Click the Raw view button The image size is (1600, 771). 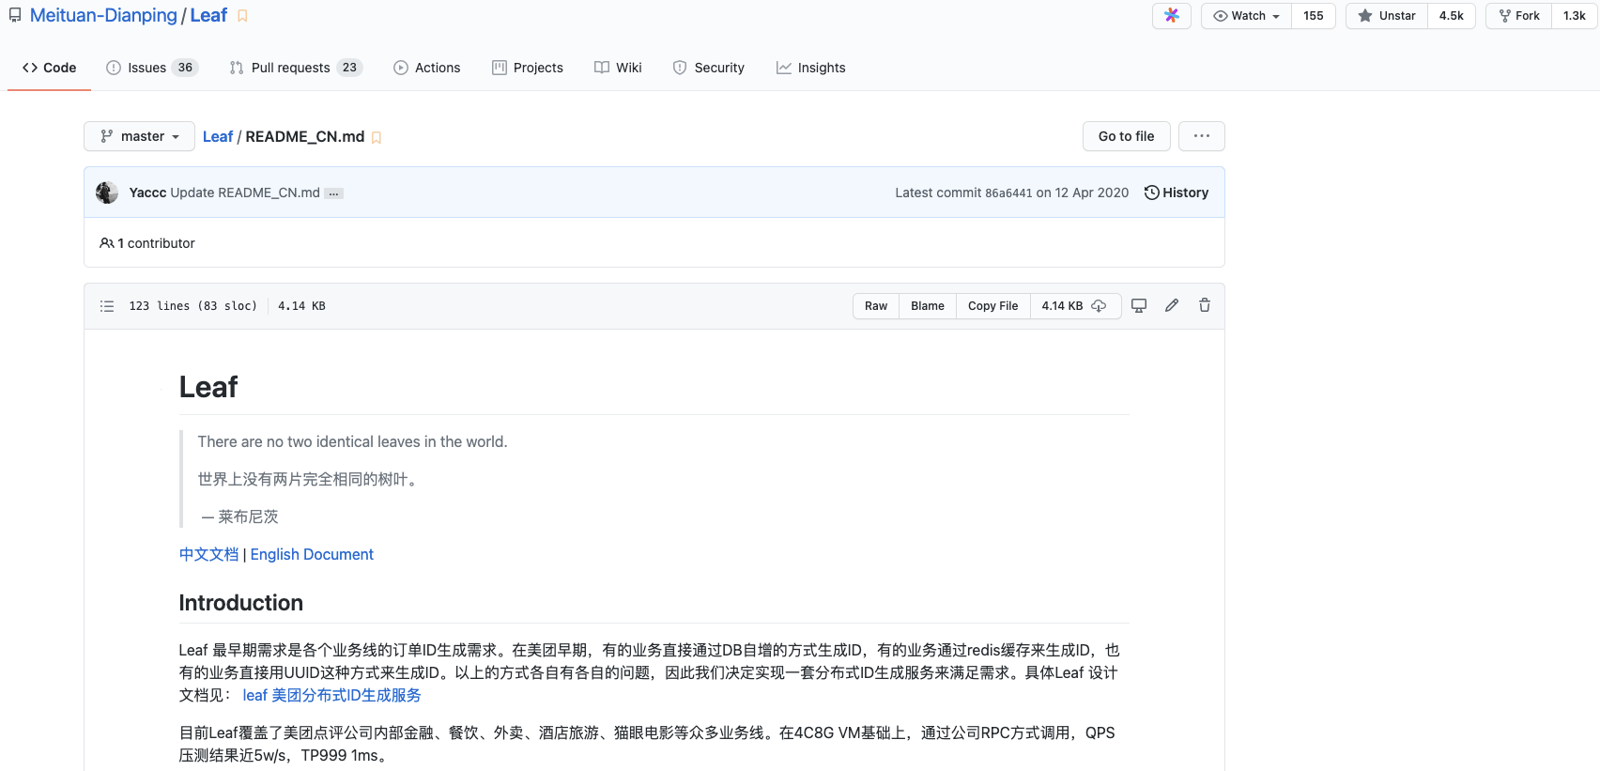tap(876, 306)
